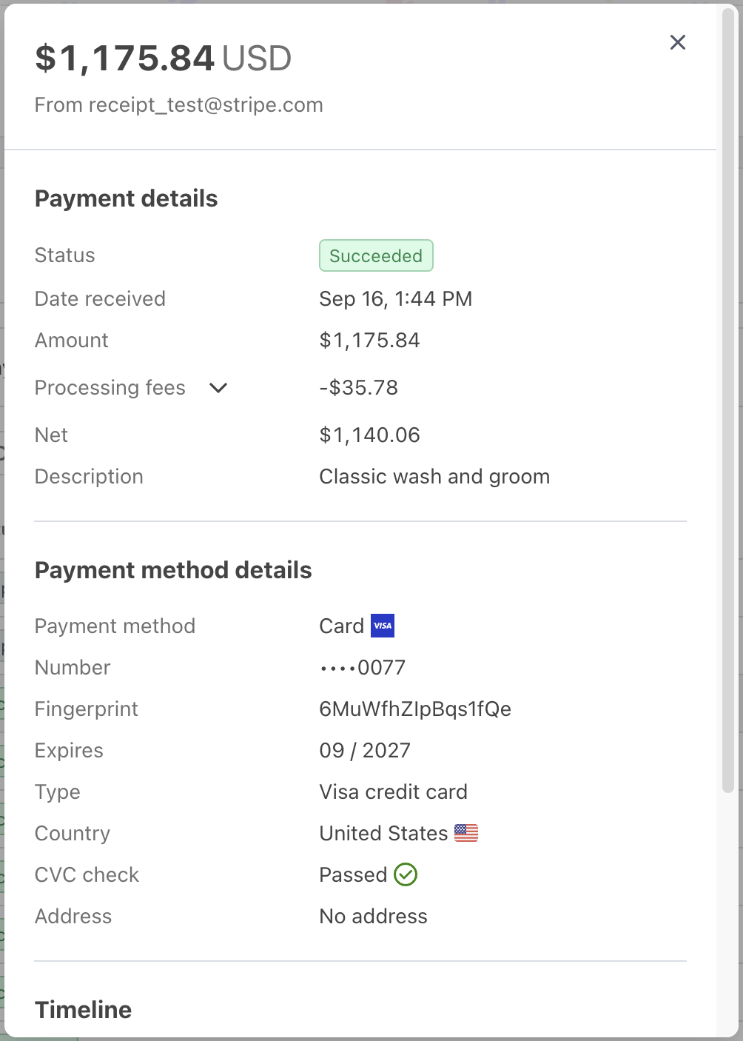Select the sender email receipt_test@stripe.com
Image resolution: width=743 pixels, height=1041 pixels.
point(206,105)
